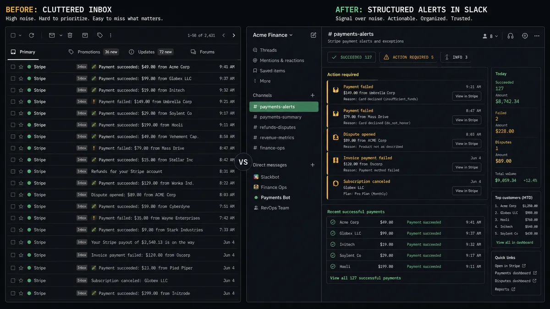The width and height of the screenshot is (550, 309).
Task: Add a channel with the plus icon
Action: point(313,95)
